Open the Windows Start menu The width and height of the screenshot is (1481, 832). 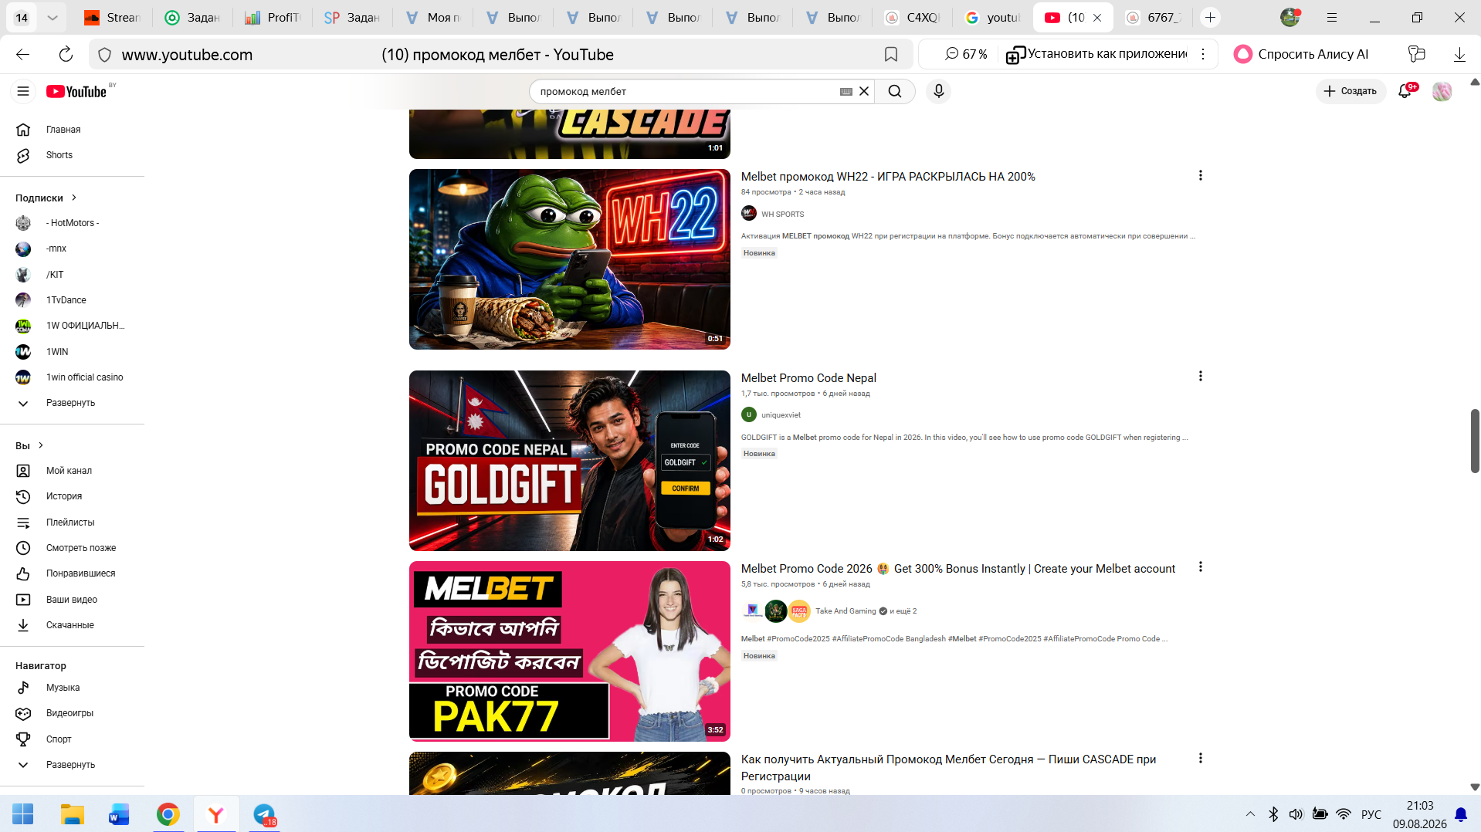(x=23, y=814)
